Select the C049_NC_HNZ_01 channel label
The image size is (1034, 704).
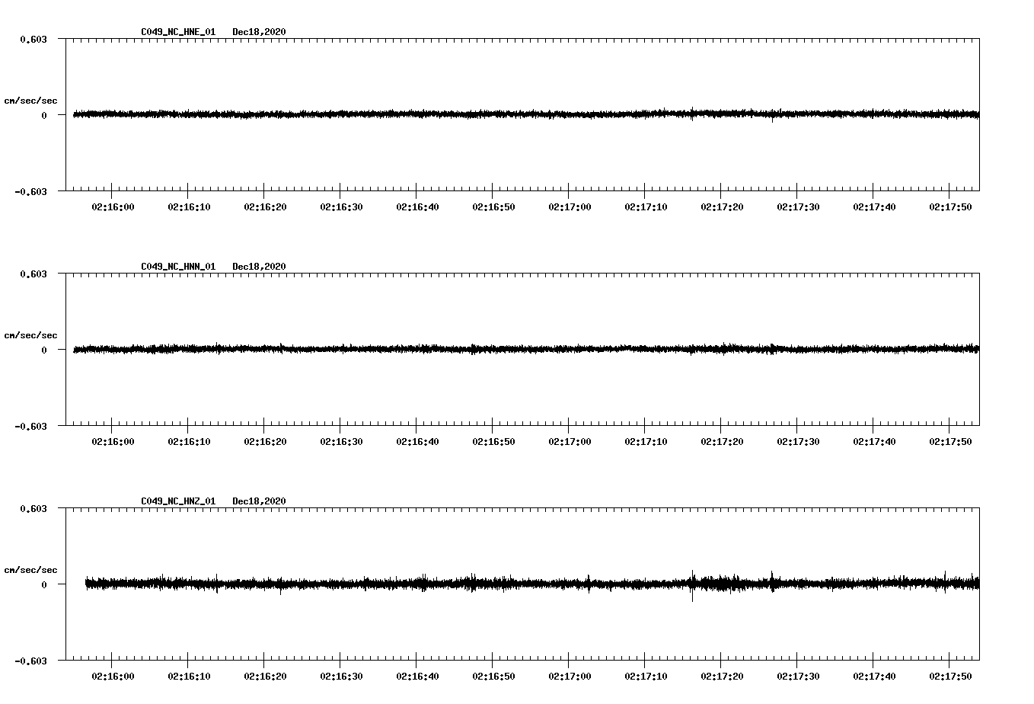177,501
